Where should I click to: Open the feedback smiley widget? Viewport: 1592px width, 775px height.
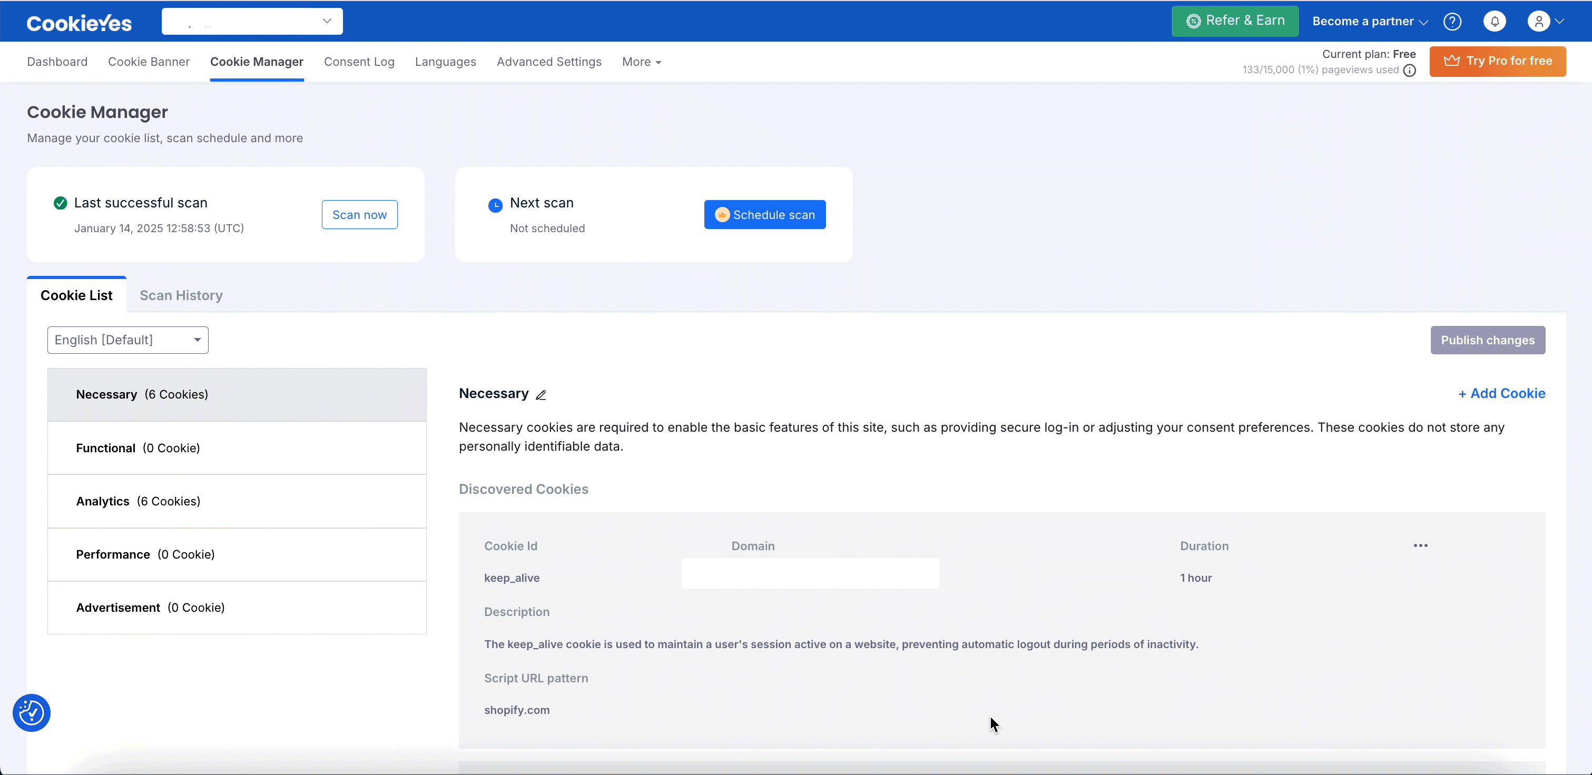coord(31,713)
